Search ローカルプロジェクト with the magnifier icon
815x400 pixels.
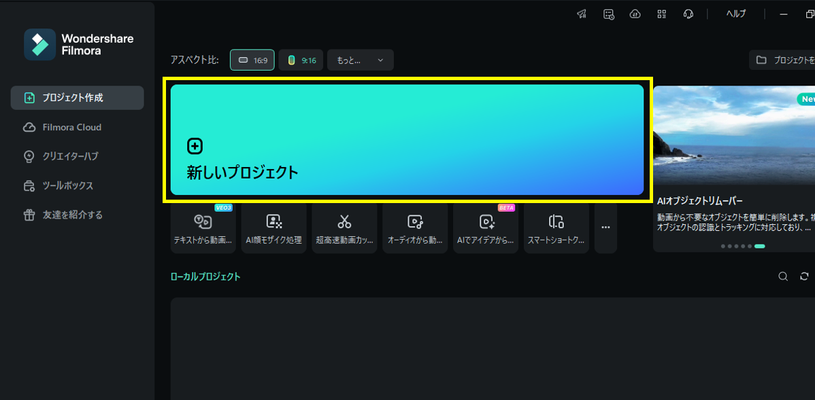click(783, 276)
